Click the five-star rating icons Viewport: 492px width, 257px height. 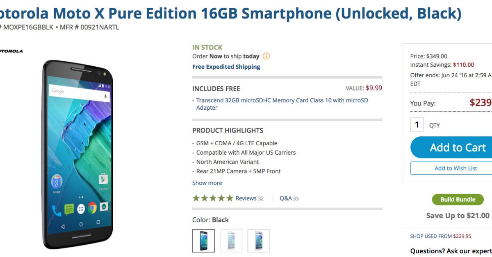click(213, 198)
